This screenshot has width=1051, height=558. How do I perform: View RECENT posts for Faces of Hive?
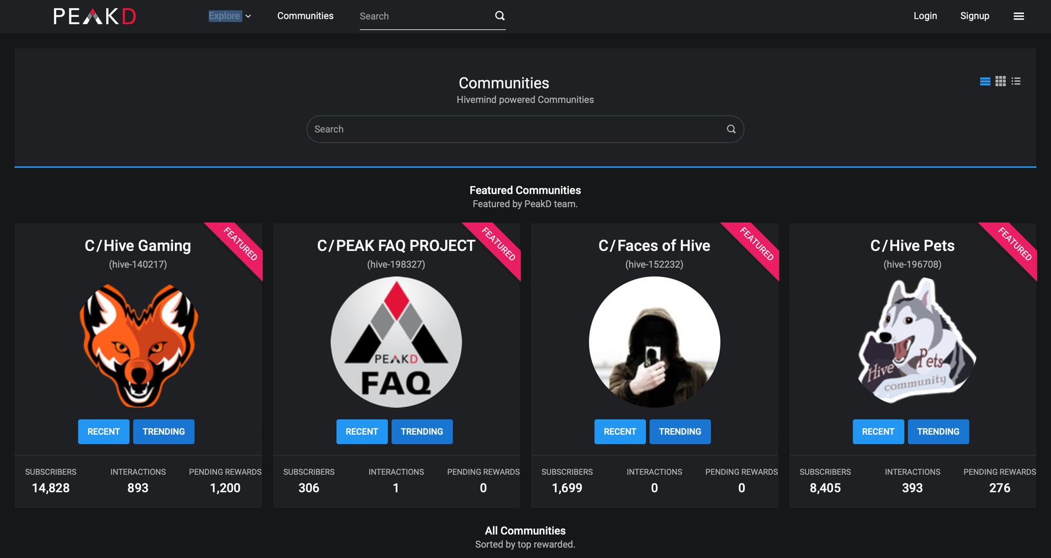tap(620, 431)
